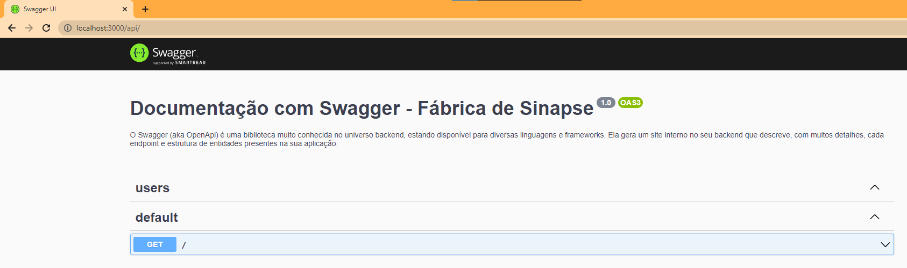Click the Swagger wordmark text
This screenshot has height=268, width=907.
click(x=175, y=52)
